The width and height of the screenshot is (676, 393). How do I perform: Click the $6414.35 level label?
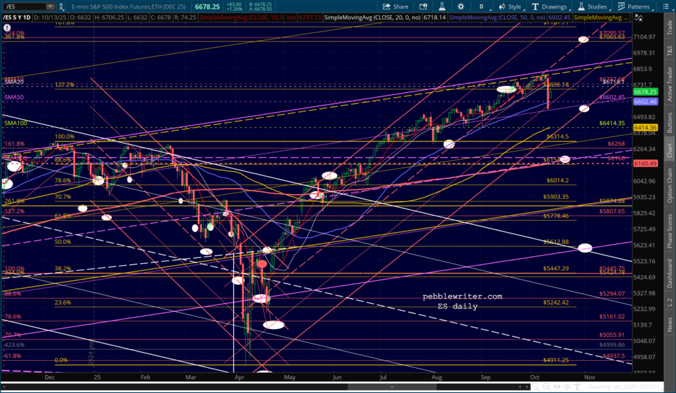(612, 123)
